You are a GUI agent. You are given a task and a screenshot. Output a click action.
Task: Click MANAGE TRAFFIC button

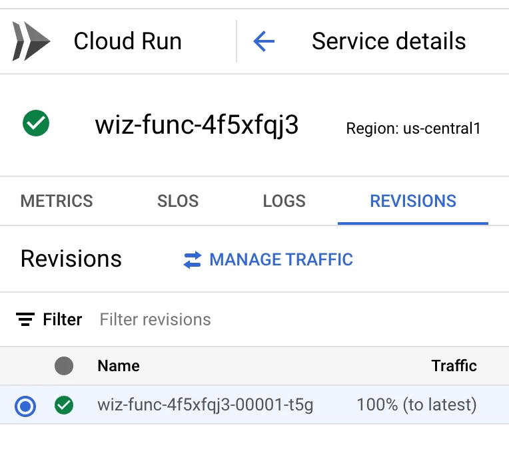coord(268,259)
